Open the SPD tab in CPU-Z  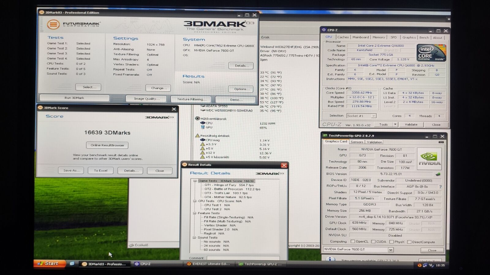[394, 37]
